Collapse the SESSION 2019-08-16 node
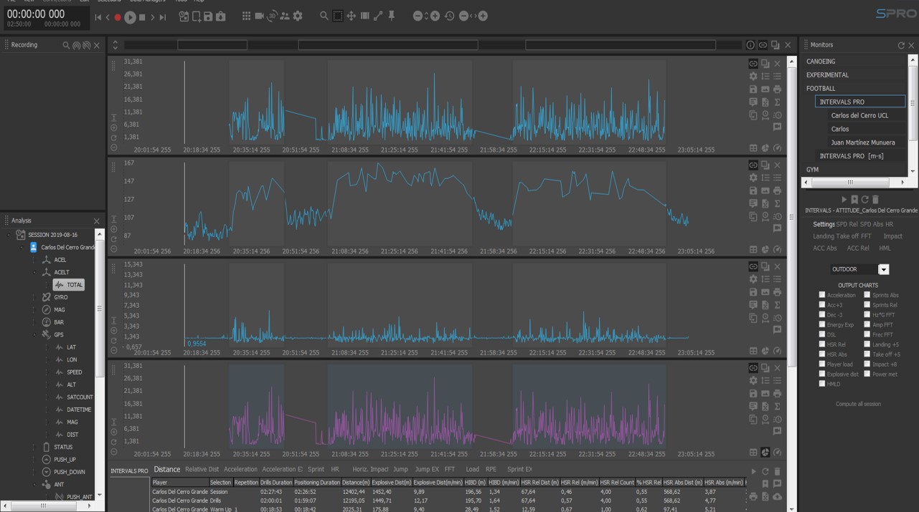 click(9, 235)
